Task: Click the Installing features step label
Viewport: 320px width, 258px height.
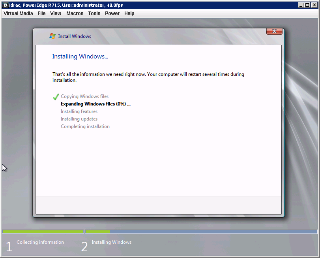Action: pyautogui.click(x=79, y=111)
